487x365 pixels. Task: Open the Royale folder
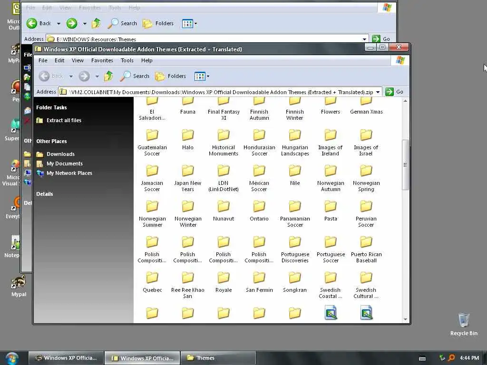click(x=224, y=282)
